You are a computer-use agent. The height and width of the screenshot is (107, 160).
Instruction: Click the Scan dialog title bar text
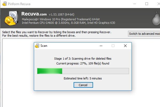(x=44, y=46)
